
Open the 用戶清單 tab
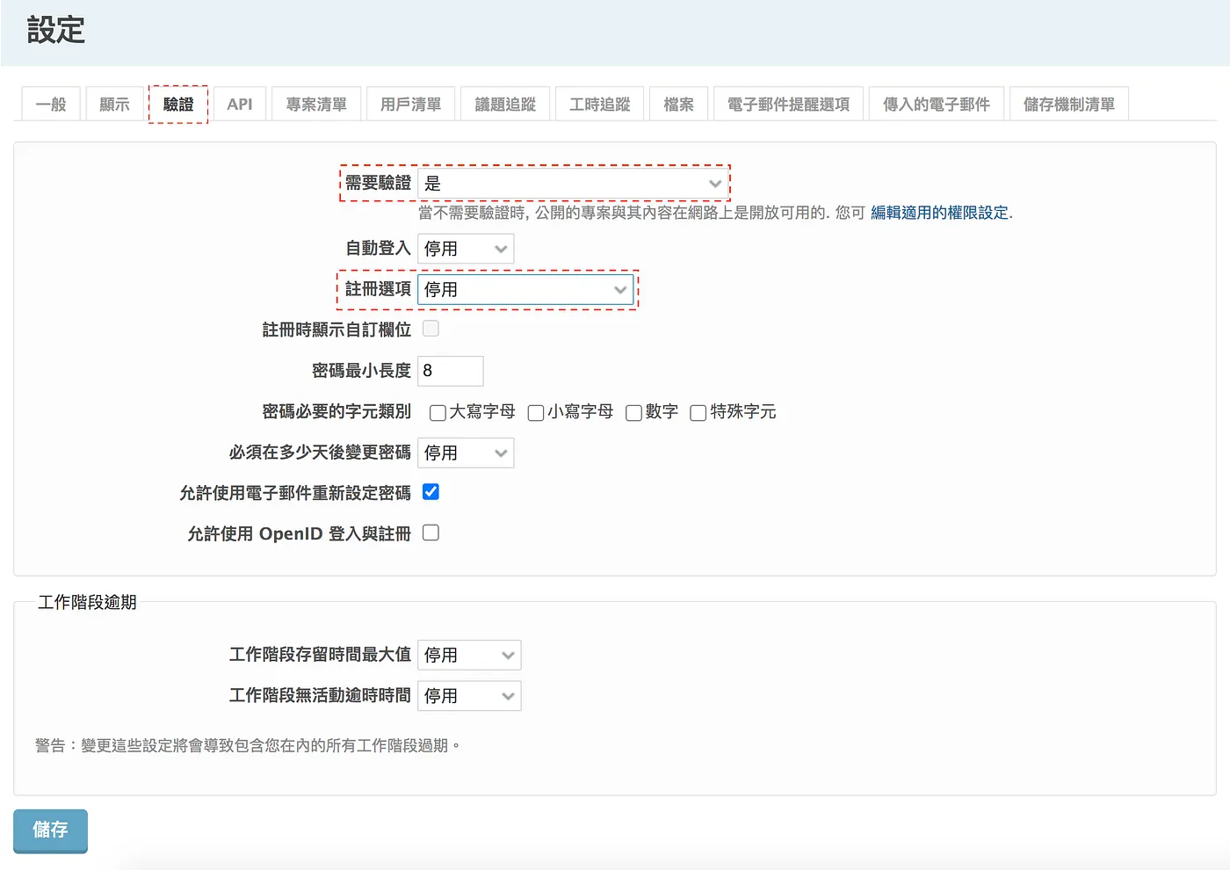point(410,104)
